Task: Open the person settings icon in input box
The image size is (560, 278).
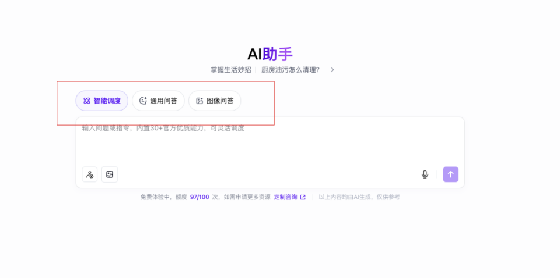Action: (90, 174)
